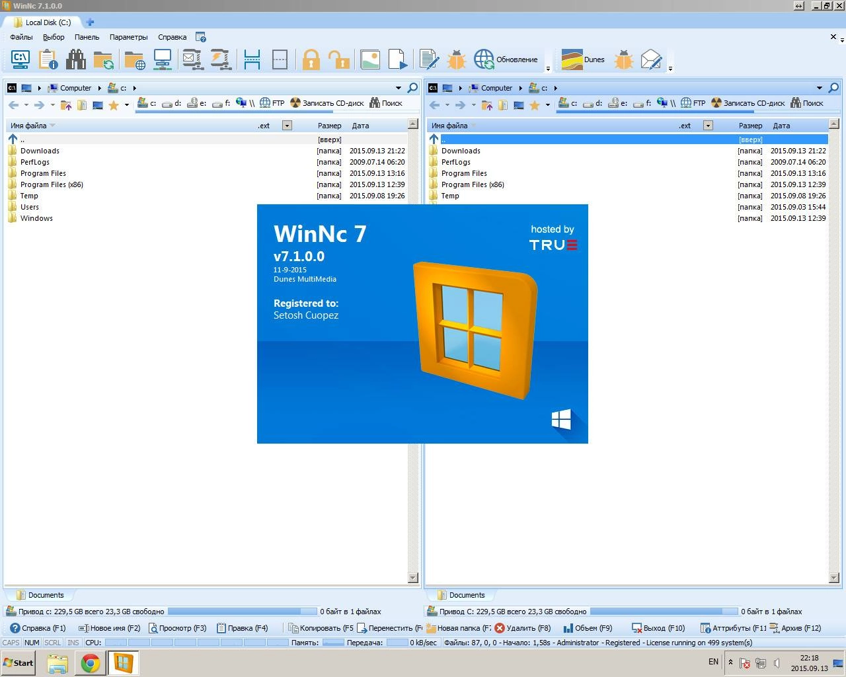Expand the main toolbar overflow arrow after Обновление
Screen dimensions: 846x677
coord(548,69)
